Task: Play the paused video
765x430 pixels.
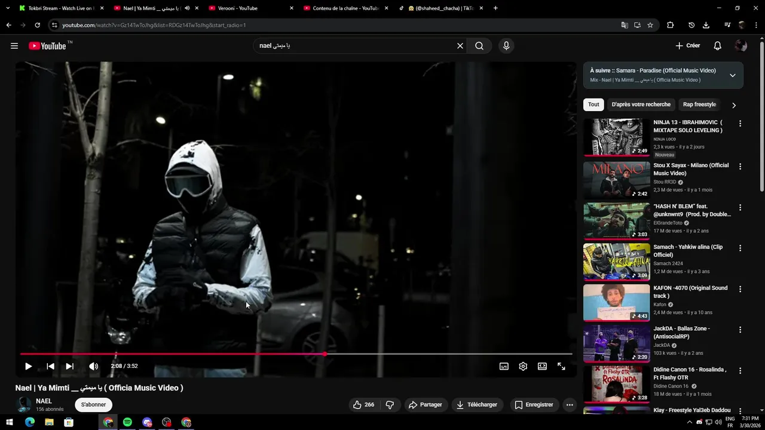Action: 28,366
